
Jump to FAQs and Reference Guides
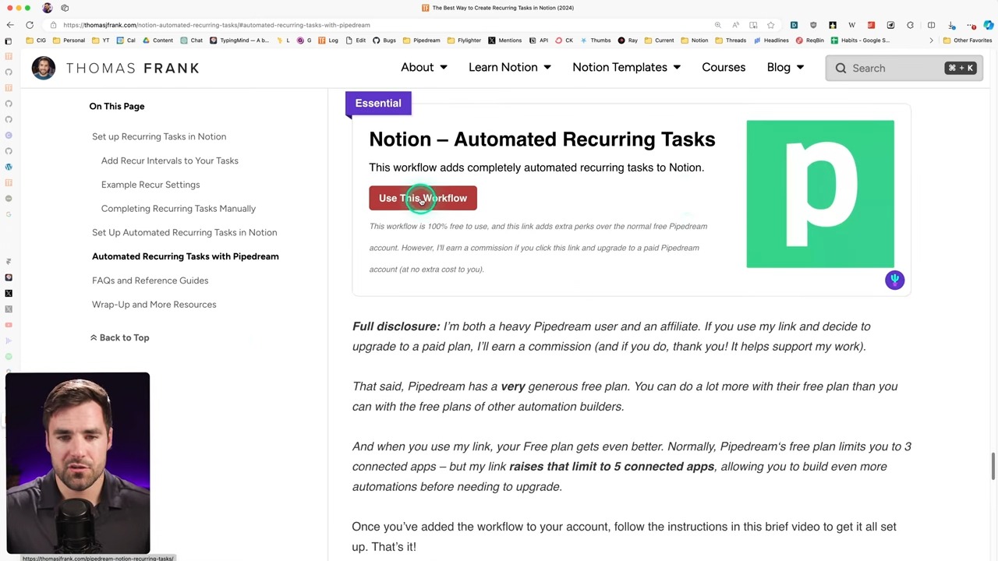tap(150, 280)
